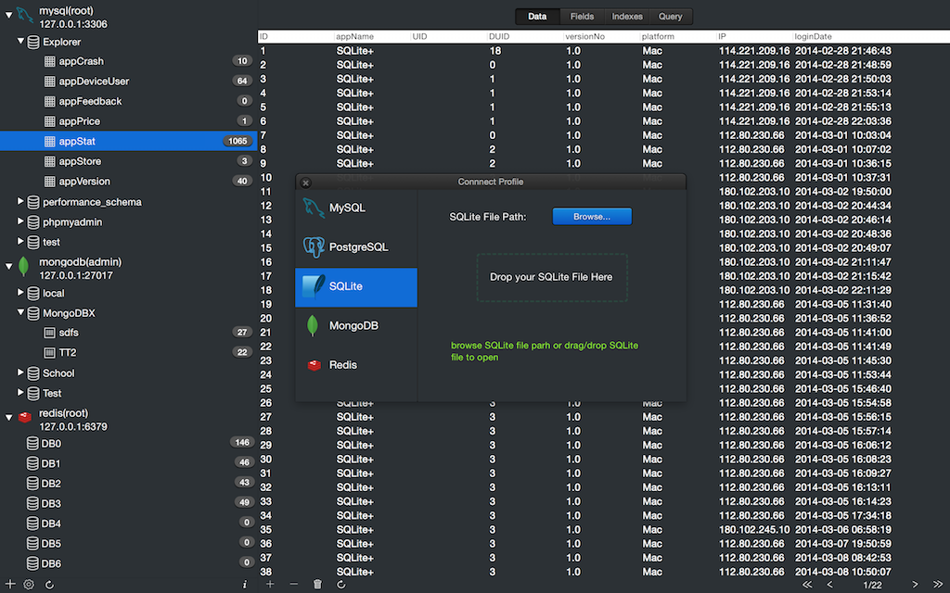Select the SQLite feather profile type

pyautogui.click(x=356, y=287)
